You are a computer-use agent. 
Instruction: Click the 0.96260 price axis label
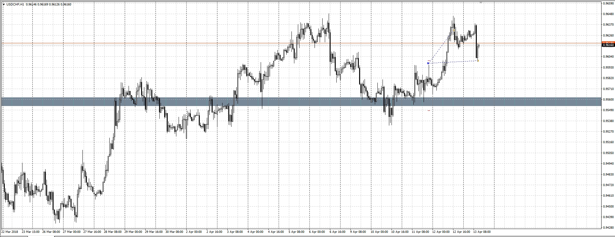[x=608, y=35]
